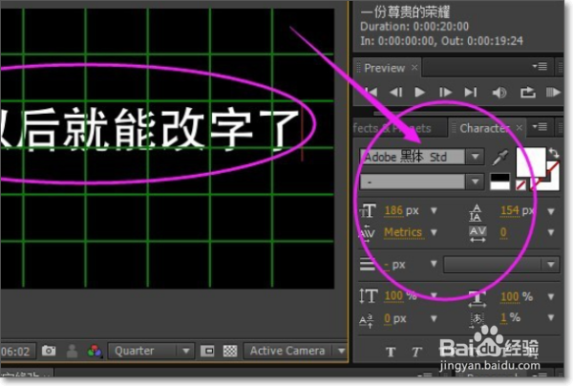Open Character panel options menu
Image resolution: width=573 pixels, height=386 pixels.
coord(540,127)
